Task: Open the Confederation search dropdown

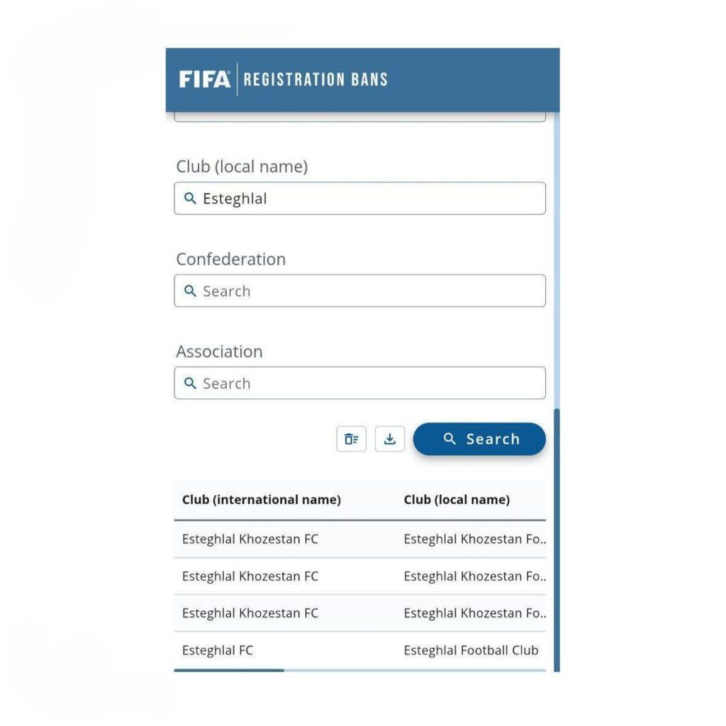Action: coord(369,291)
